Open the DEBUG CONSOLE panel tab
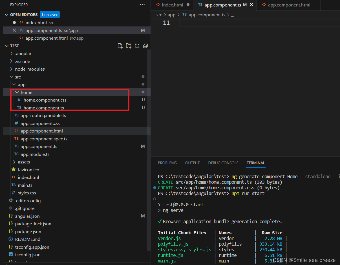Viewport: 340px width, 265px height. (x=223, y=163)
